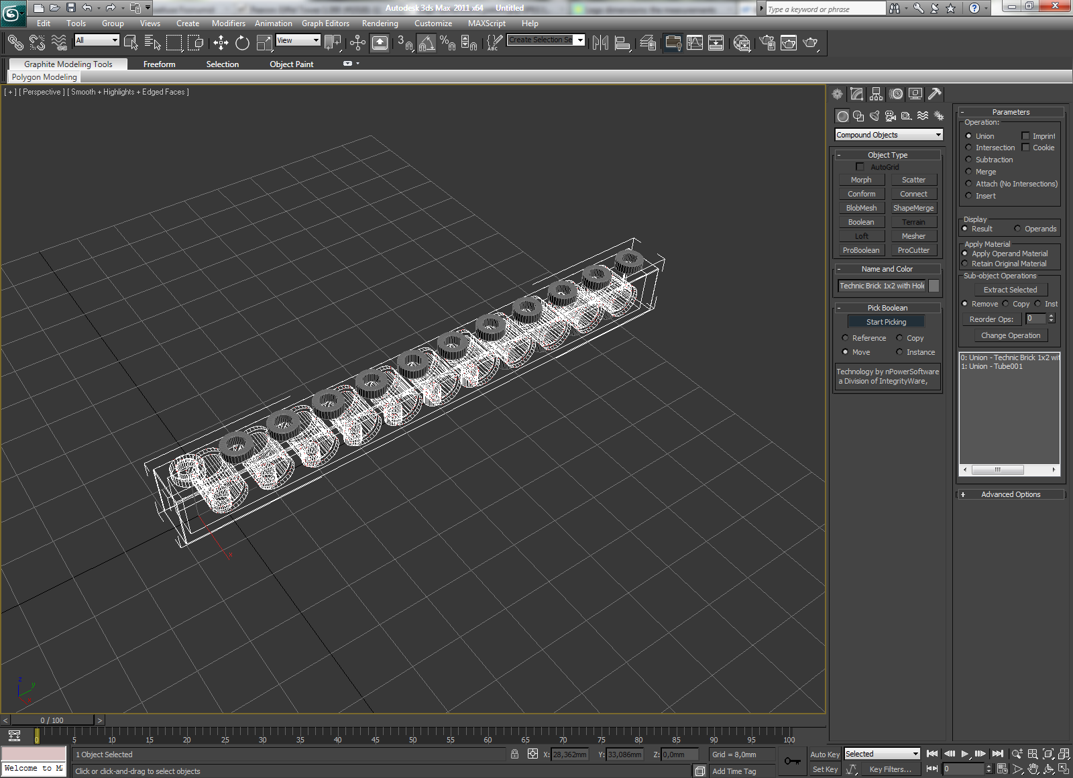1073x778 pixels.
Task: Collapse the Pick Boolean rollout
Action: [x=887, y=308]
